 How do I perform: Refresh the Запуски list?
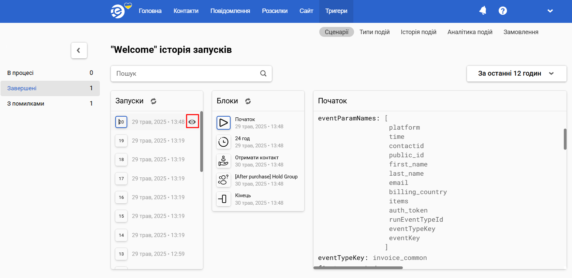pos(153,101)
